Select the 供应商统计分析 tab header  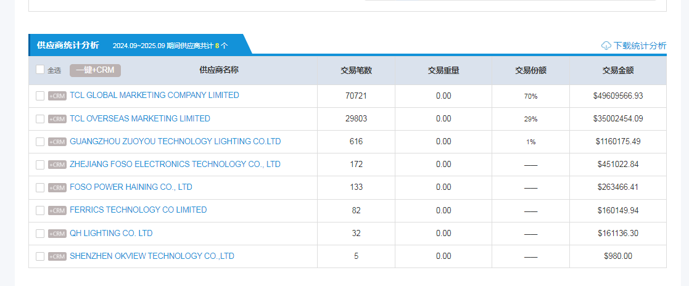[68, 45]
